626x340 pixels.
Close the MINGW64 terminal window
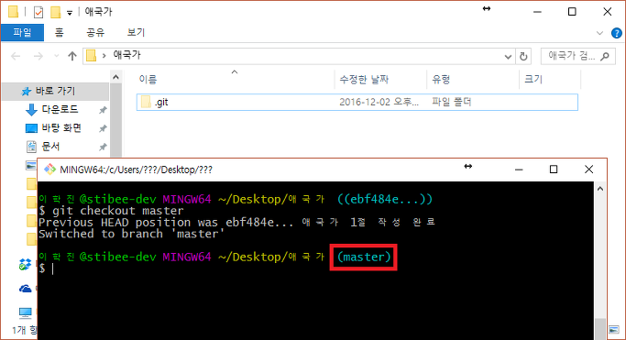[588, 170]
